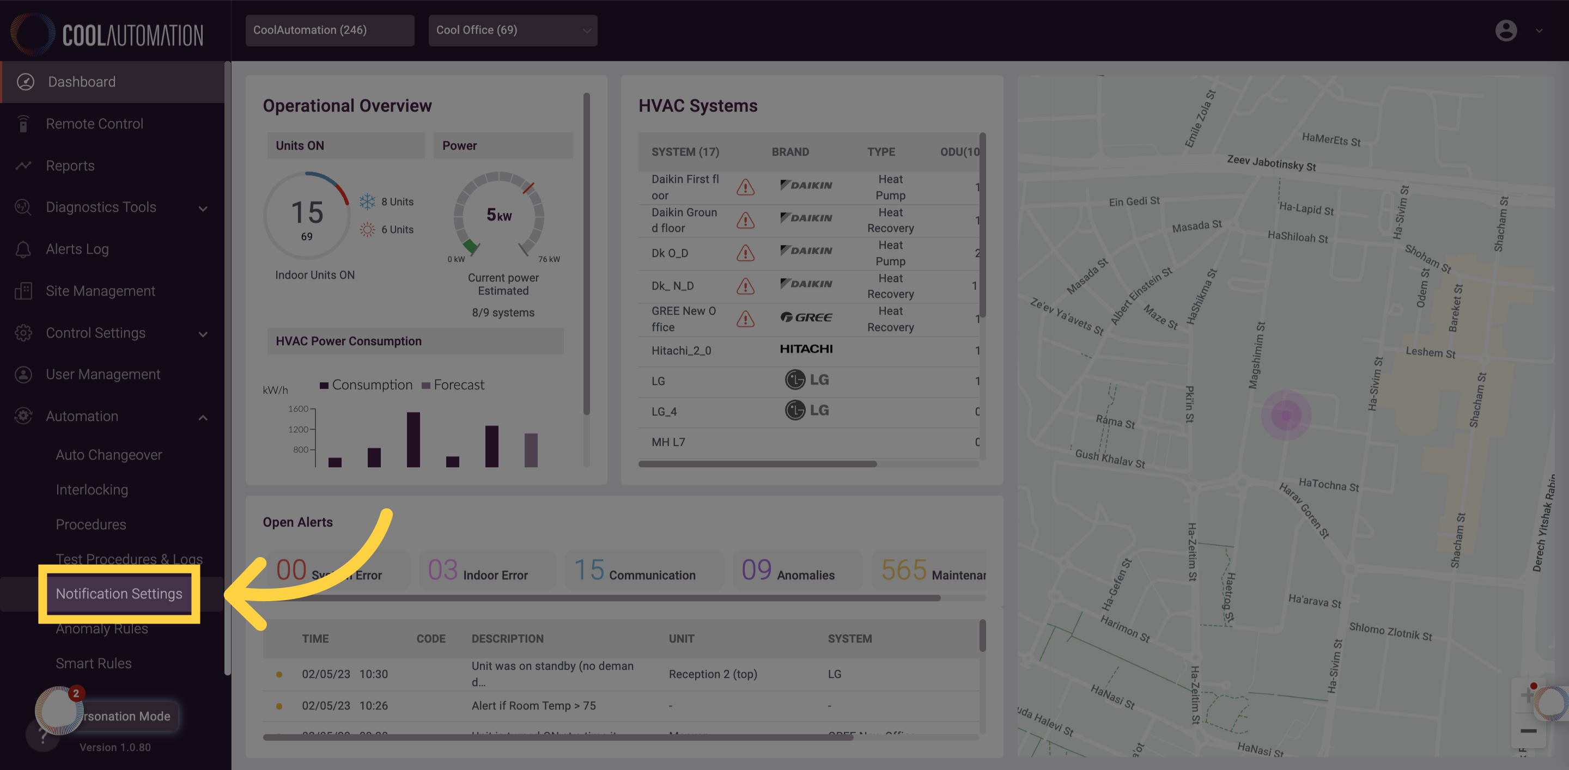Open the CoolAutomation (246) customer selector
The image size is (1569, 770).
[330, 30]
